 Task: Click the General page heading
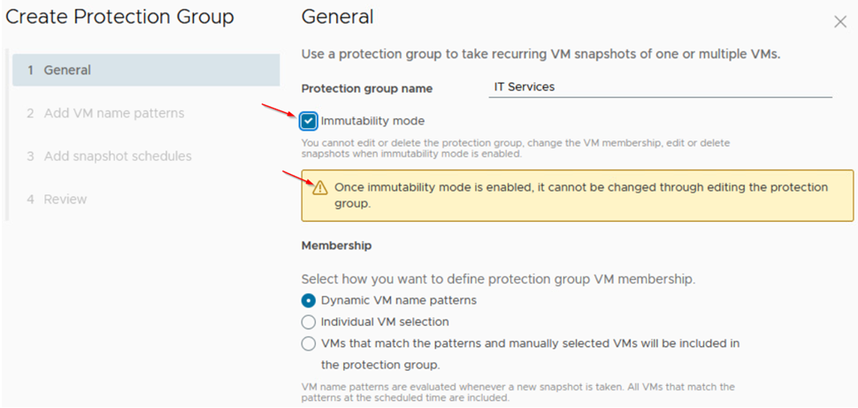[x=338, y=17]
